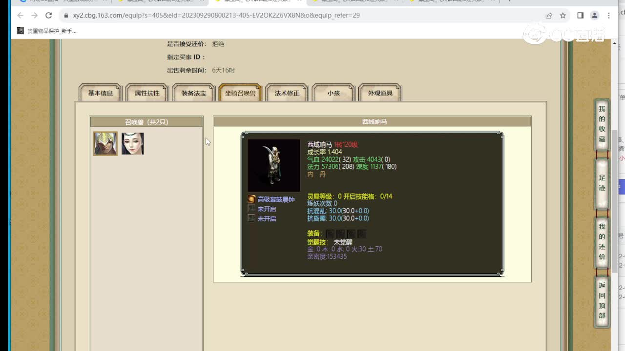Click the 速度 1137 stat value

coord(376,167)
